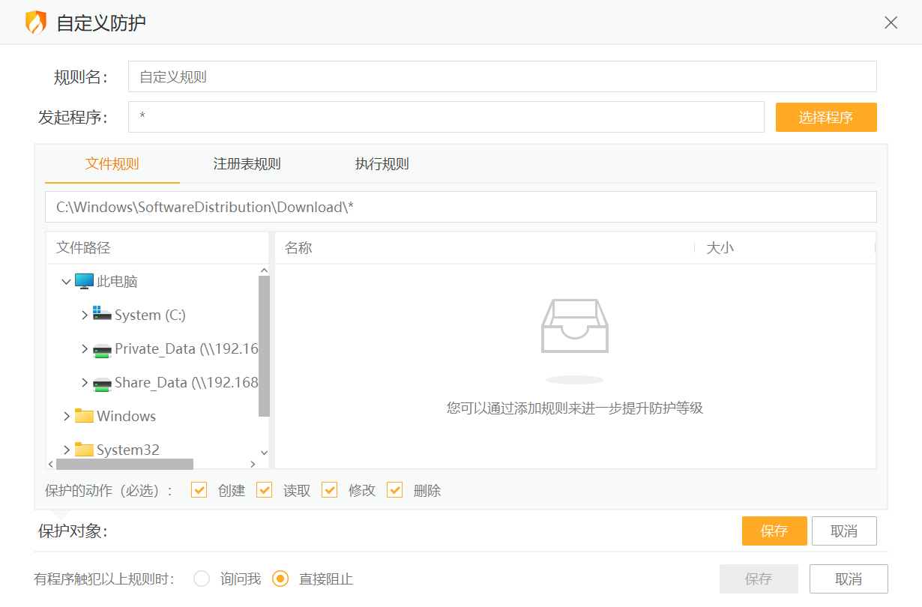Open the 注册表规则 tab

click(247, 164)
